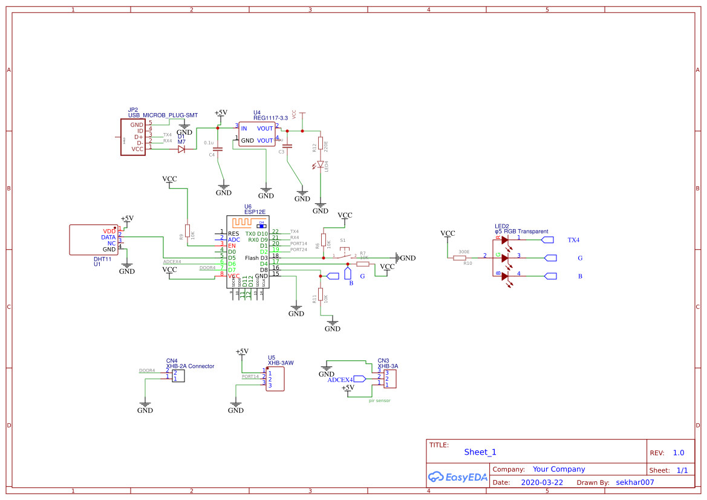Select the 'DATA' pin label on DHT11
The image size is (707, 500).
coord(108,237)
